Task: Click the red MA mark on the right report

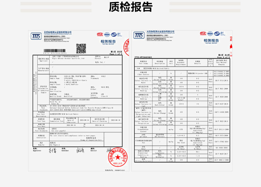Action: [202, 34]
